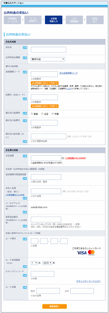Click the 会社名 input field
This screenshot has width=109, height=313.
(49, 50)
